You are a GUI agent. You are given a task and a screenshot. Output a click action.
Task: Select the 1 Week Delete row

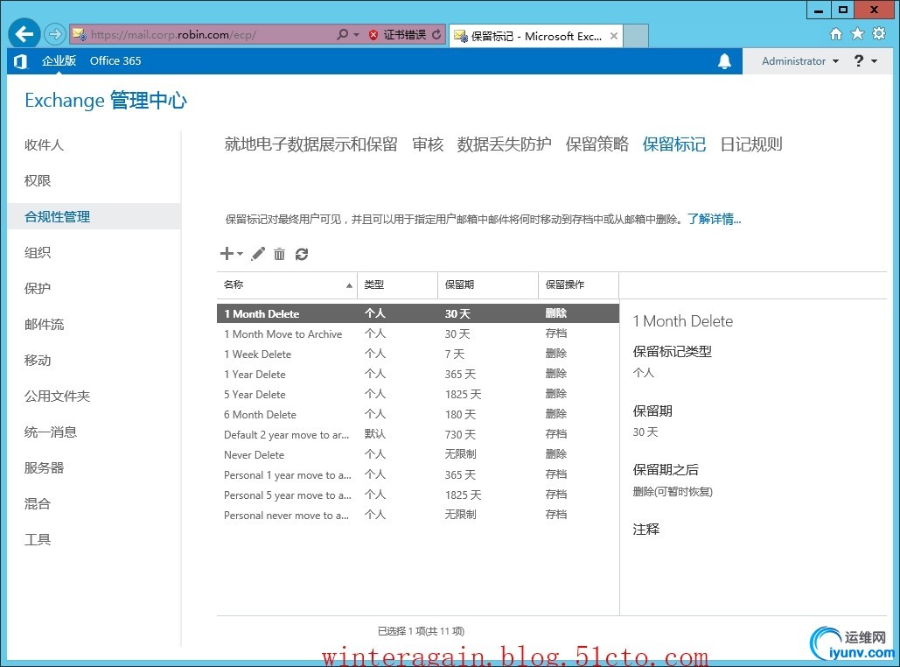point(418,354)
